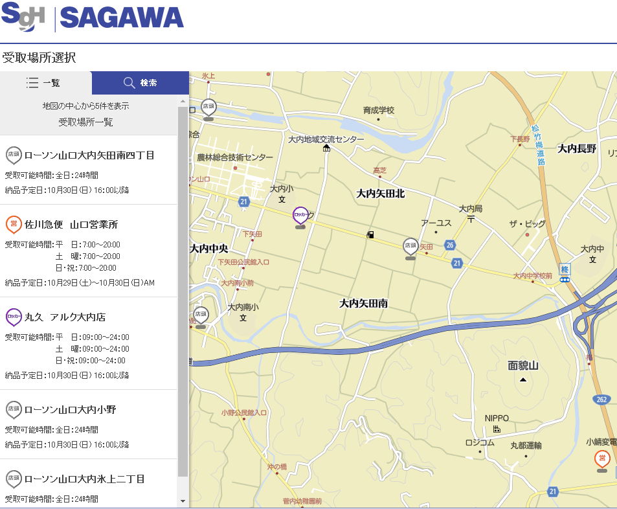This screenshot has width=617, height=509.
Task: Select the store marker beside 矢田 on map
Action: [x=410, y=247]
